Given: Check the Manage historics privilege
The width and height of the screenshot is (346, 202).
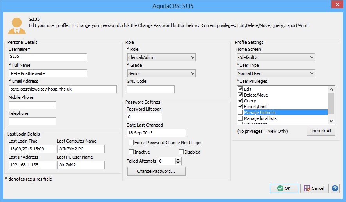Looking at the screenshot, I should 240,113.
